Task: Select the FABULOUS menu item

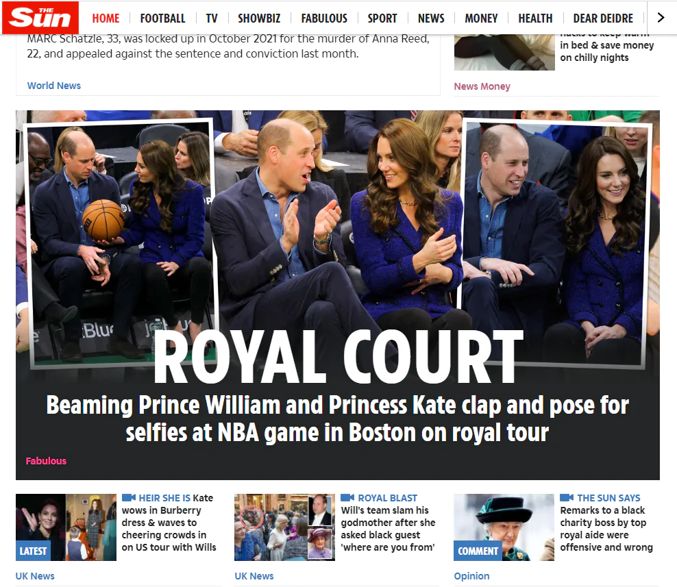Action: 324,18
